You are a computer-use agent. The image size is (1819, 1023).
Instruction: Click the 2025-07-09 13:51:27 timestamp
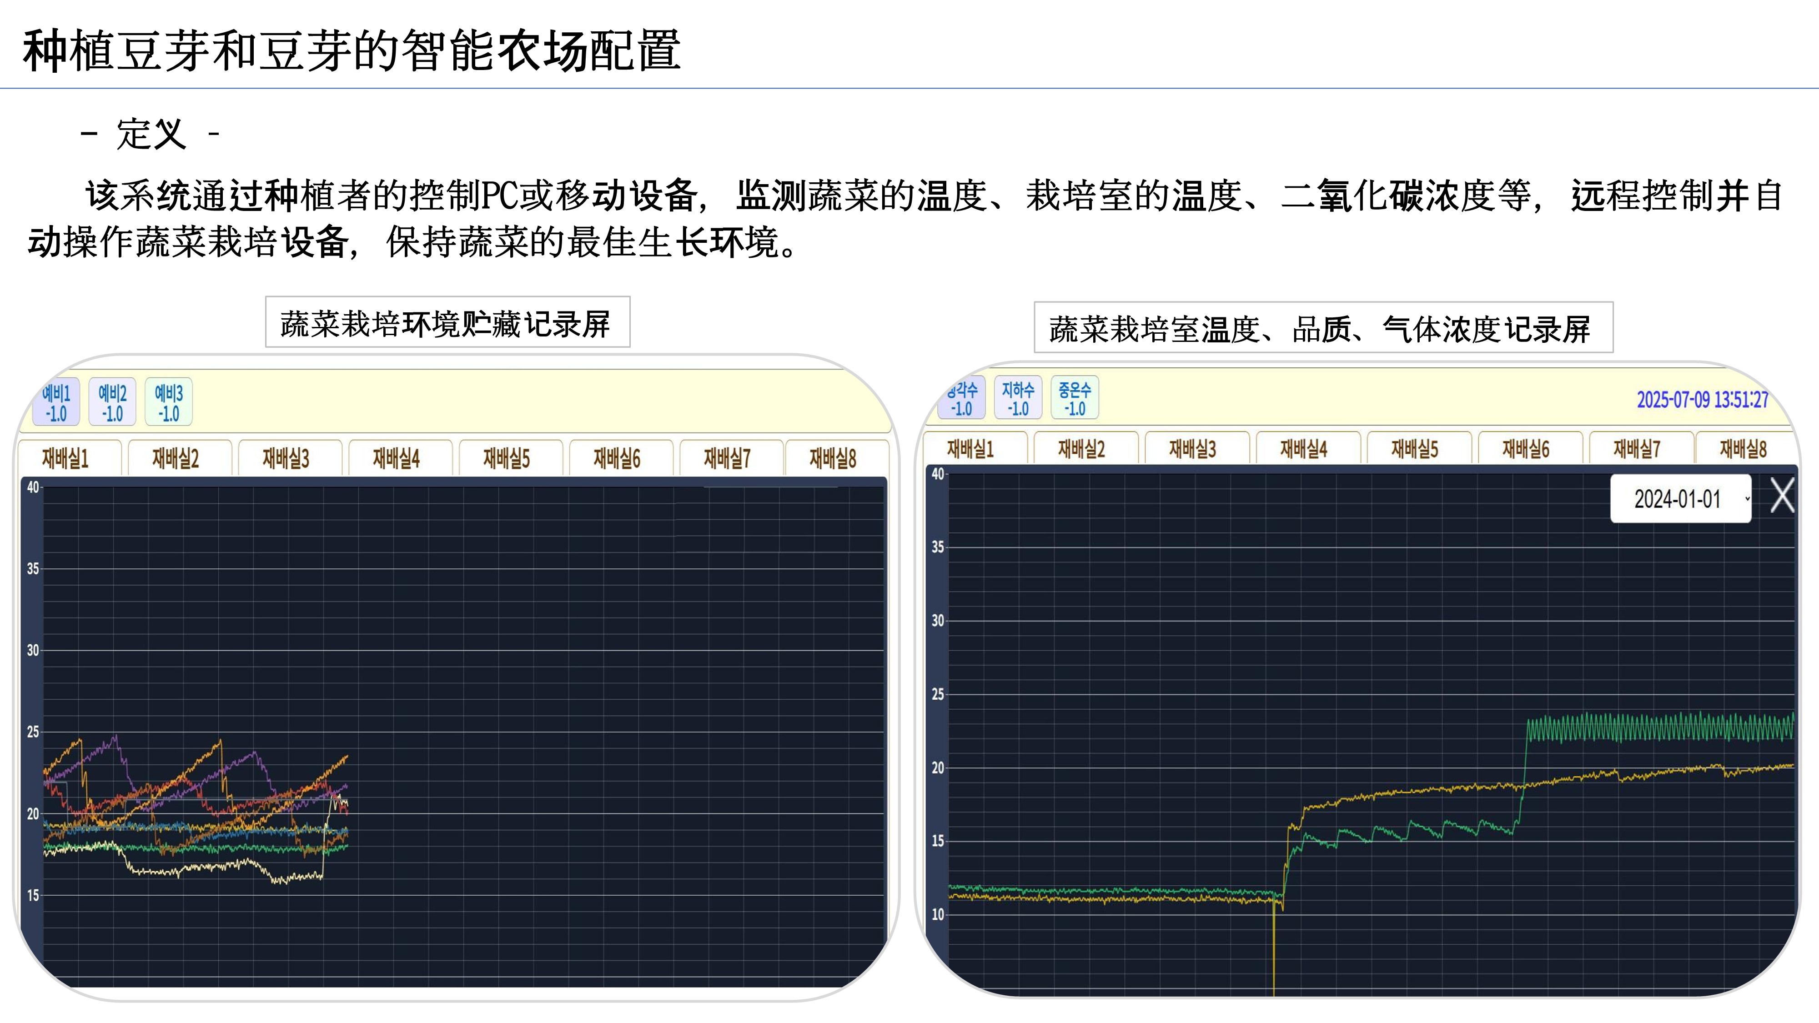click(1703, 400)
